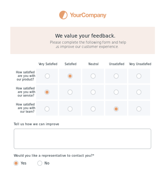Viewport: 164px width, 175px height.
Task: Choose Satisfied for team satisfaction
Action: (x=70, y=109)
